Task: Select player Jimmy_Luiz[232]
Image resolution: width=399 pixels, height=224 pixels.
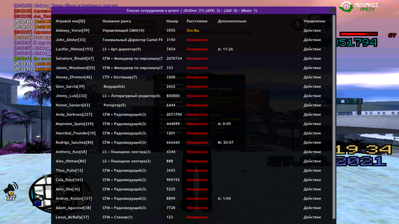Action: tap(71, 96)
